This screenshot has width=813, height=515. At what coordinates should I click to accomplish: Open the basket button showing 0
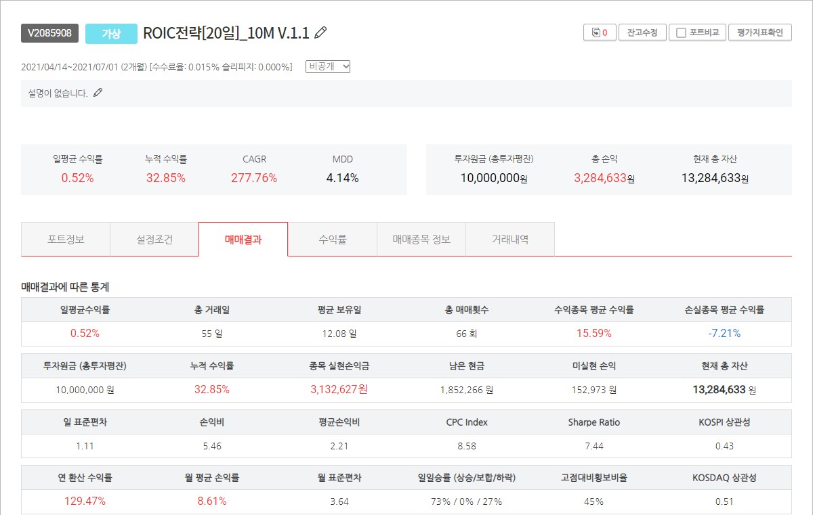coord(600,32)
